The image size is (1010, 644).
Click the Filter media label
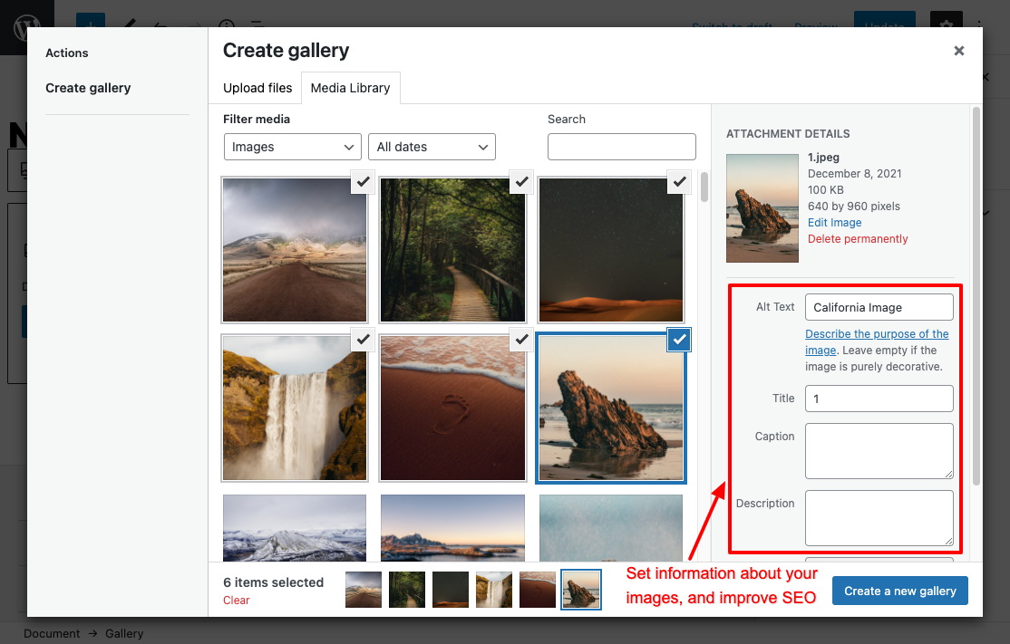point(257,119)
